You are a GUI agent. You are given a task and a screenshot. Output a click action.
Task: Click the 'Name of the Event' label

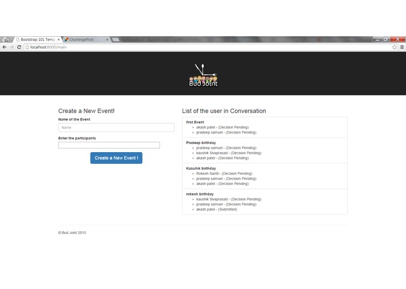click(74, 119)
